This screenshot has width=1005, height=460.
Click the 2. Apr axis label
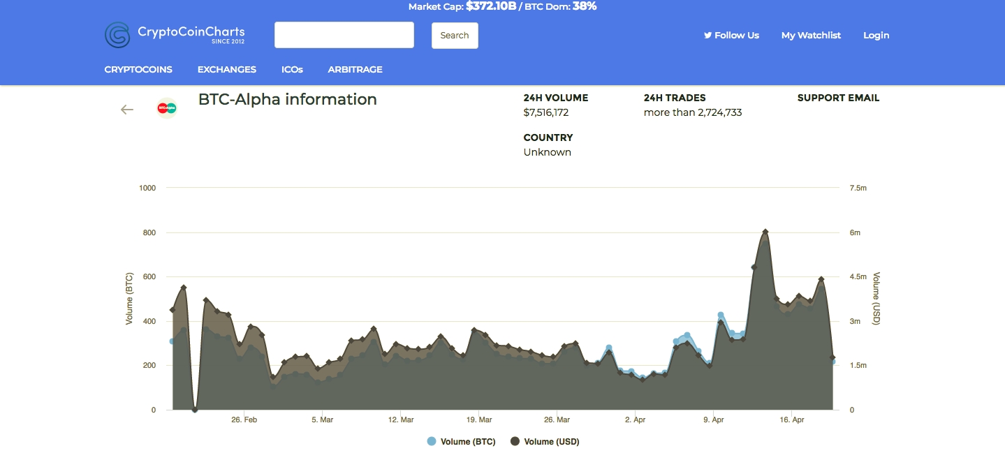coord(635,420)
